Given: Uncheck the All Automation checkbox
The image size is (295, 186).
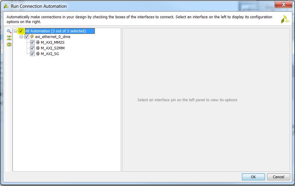Looking at the screenshot, I should 21,31.
